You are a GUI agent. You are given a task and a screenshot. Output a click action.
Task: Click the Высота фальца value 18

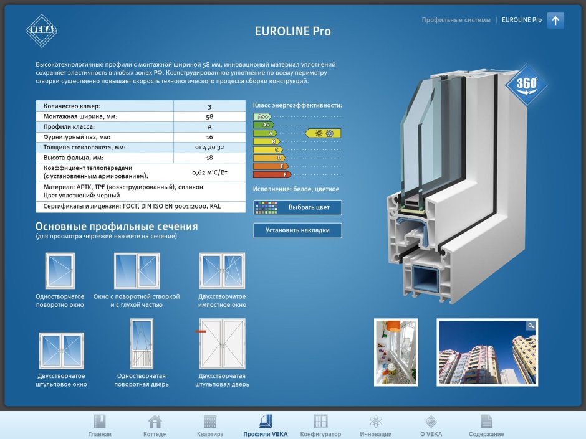tap(209, 158)
